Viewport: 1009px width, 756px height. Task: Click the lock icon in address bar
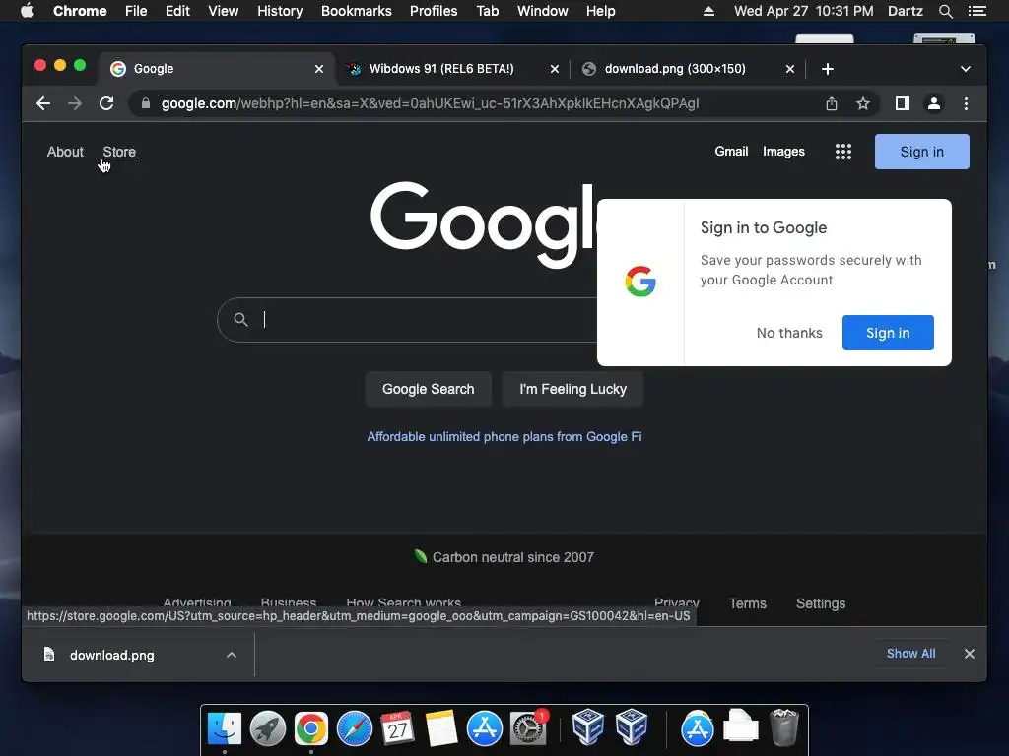[146, 103]
